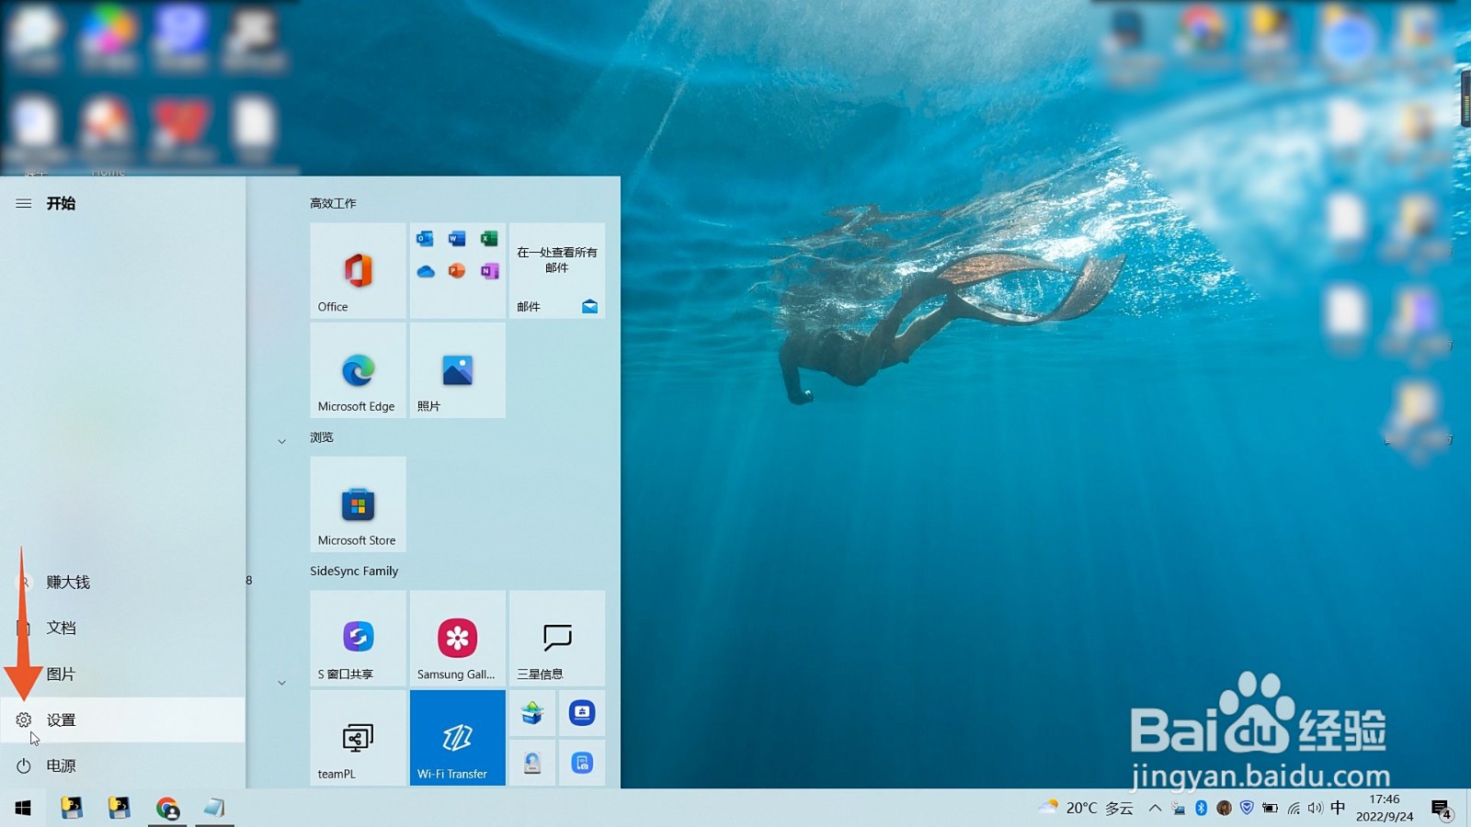Click the round avatar tray icon

coord(1224,808)
